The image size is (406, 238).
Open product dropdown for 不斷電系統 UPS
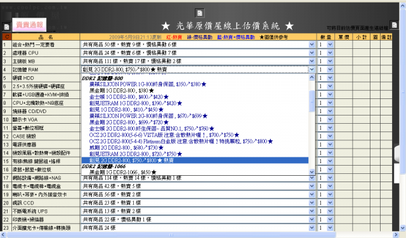pos(311,211)
